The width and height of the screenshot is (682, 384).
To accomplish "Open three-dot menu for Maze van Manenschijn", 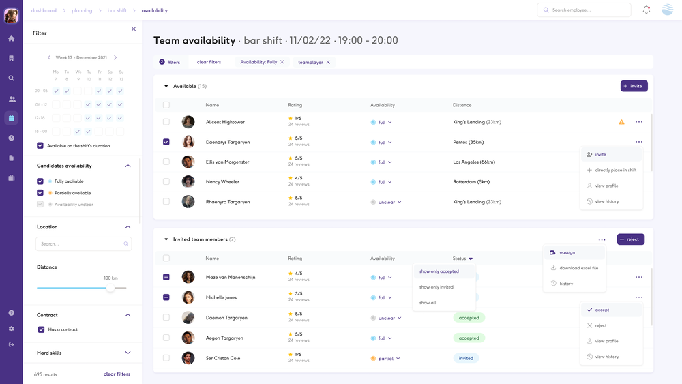I will (638, 278).
